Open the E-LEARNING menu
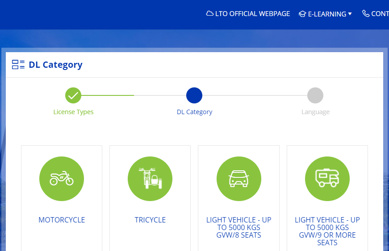The image size is (389, 251). (327, 14)
